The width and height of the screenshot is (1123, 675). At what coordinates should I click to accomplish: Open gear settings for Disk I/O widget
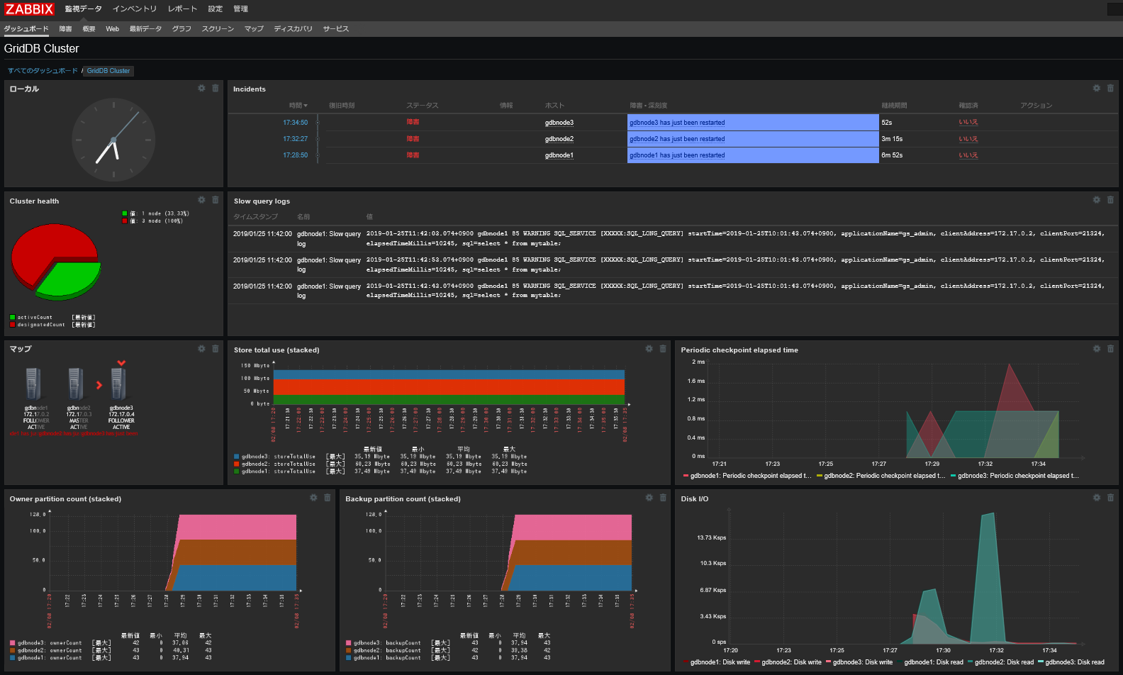1096,498
